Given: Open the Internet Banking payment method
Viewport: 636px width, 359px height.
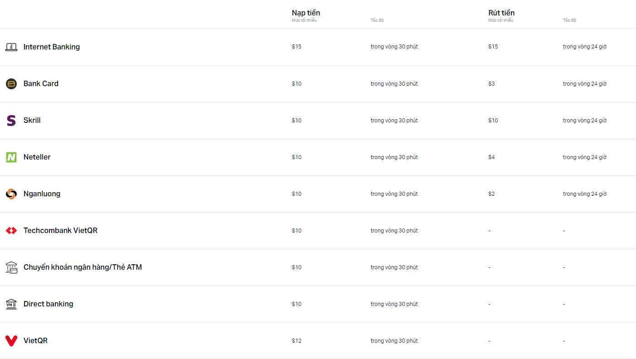Looking at the screenshot, I should point(52,47).
